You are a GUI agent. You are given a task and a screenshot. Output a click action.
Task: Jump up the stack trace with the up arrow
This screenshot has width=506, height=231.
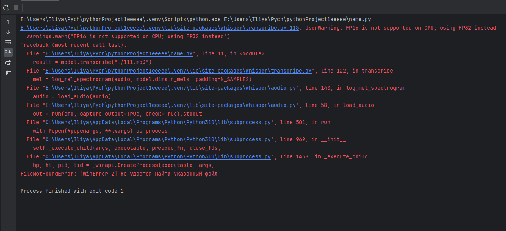click(8, 22)
